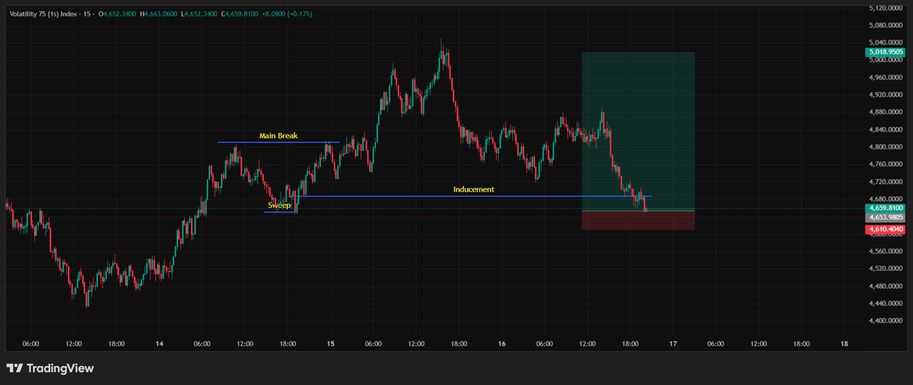Screen dimensions: 913x385
Task: Click the 4,880.0000 price axis label
Action: [x=886, y=113]
